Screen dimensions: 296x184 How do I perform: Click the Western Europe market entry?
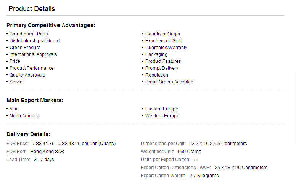click(x=162, y=116)
